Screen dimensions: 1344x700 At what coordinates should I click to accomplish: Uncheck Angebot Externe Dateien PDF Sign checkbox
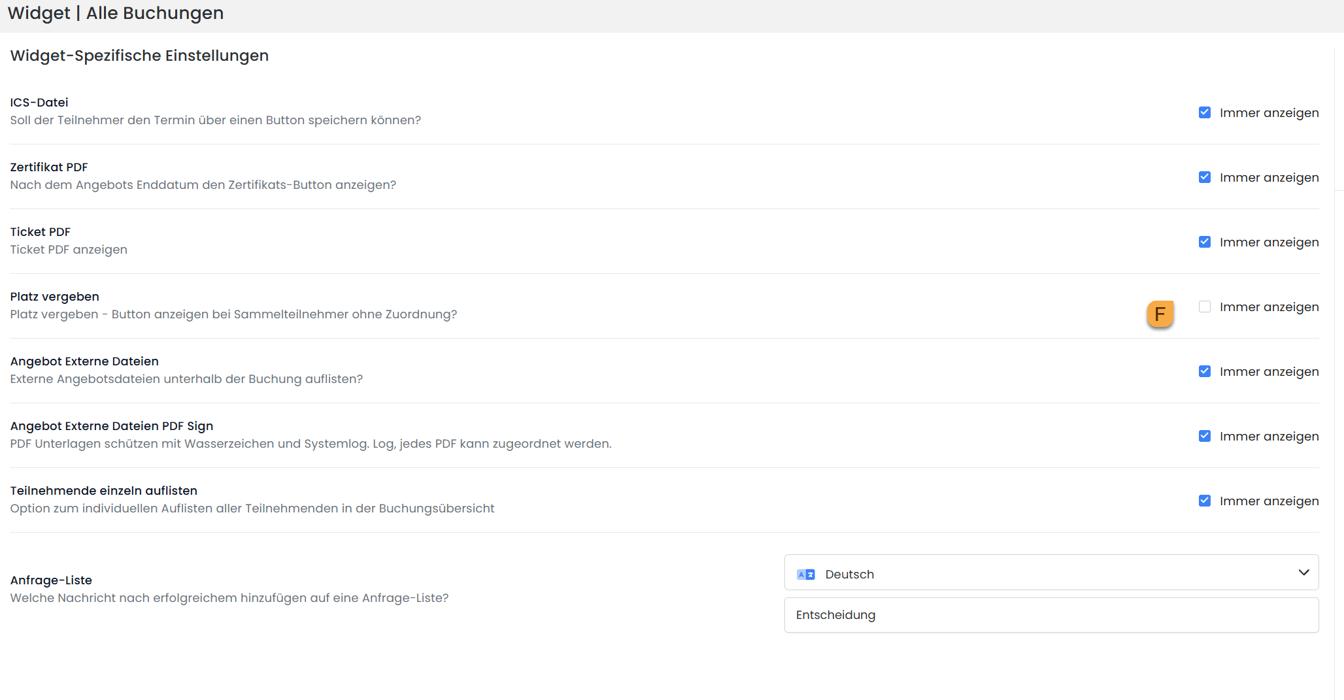coord(1204,436)
